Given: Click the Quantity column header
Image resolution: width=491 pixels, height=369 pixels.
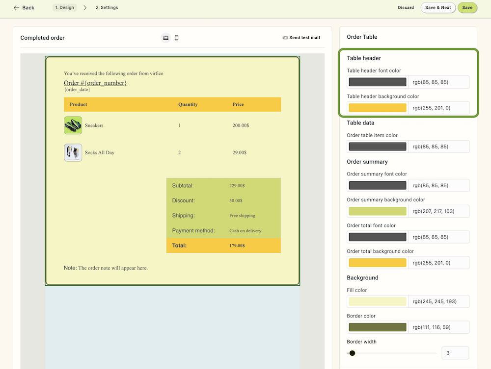Looking at the screenshot, I should pyautogui.click(x=188, y=104).
